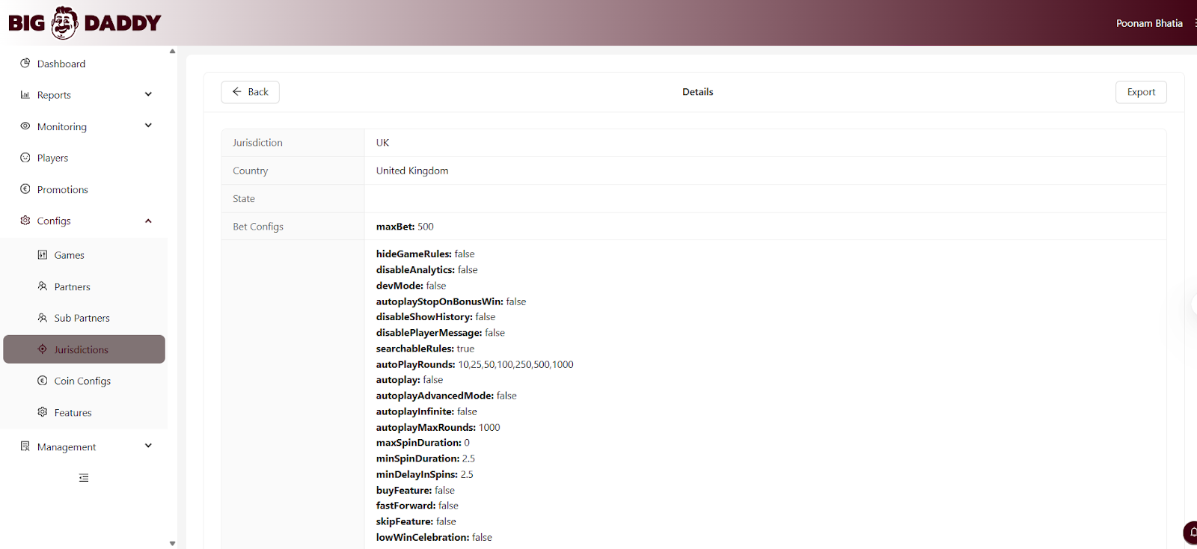Click the Features gear icon

43,412
